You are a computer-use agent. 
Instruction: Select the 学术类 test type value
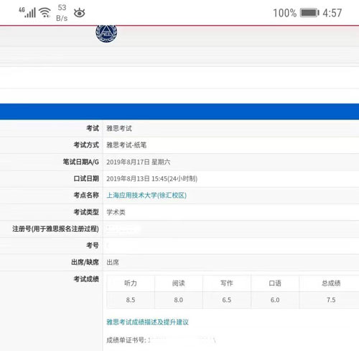pos(116,212)
